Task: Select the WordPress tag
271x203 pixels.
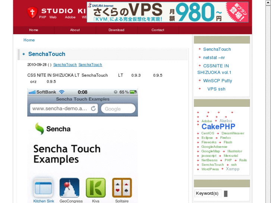Action: coord(210,169)
